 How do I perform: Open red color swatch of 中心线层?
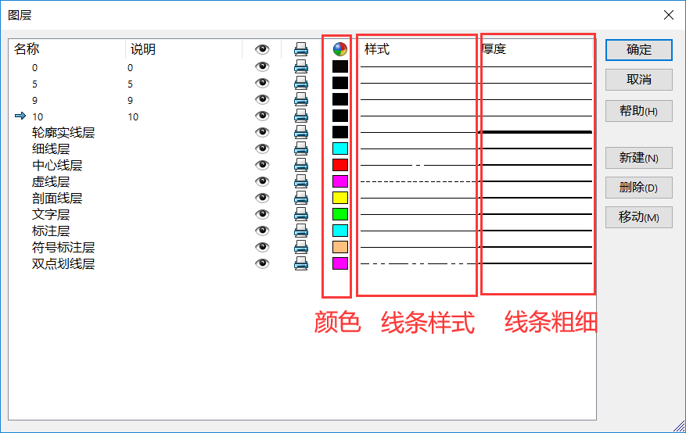[x=340, y=165]
